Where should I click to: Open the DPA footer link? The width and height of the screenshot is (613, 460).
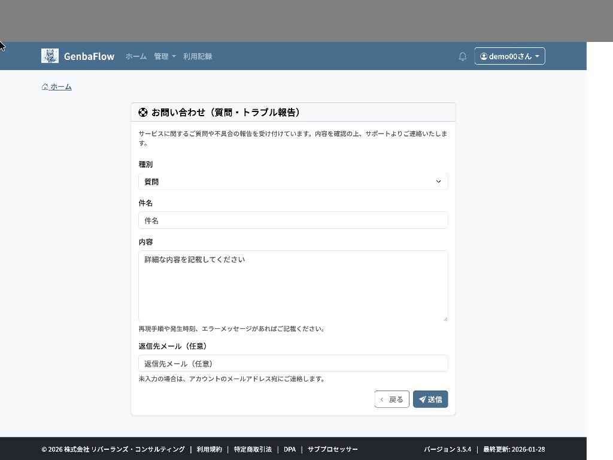[290, 449]
